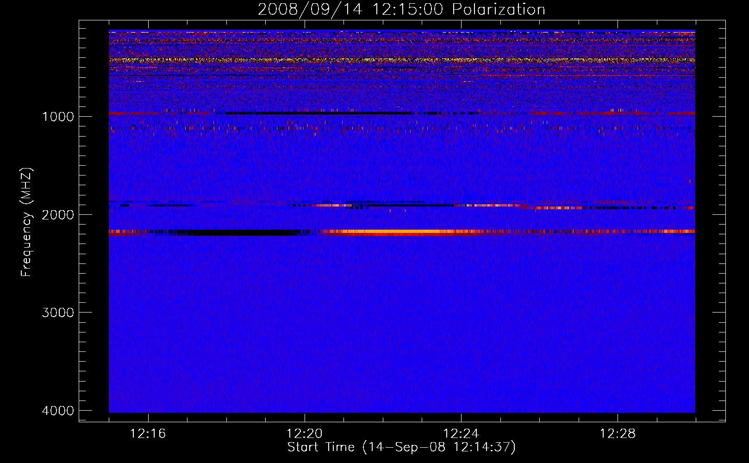Click the 12:28 time tick label

click(618, 434)
